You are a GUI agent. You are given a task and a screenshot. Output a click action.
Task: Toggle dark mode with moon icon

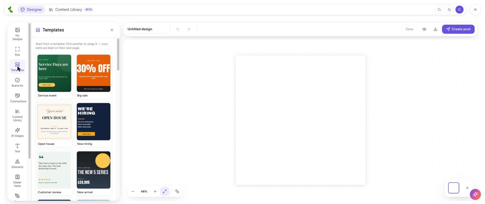click(449, 10)
